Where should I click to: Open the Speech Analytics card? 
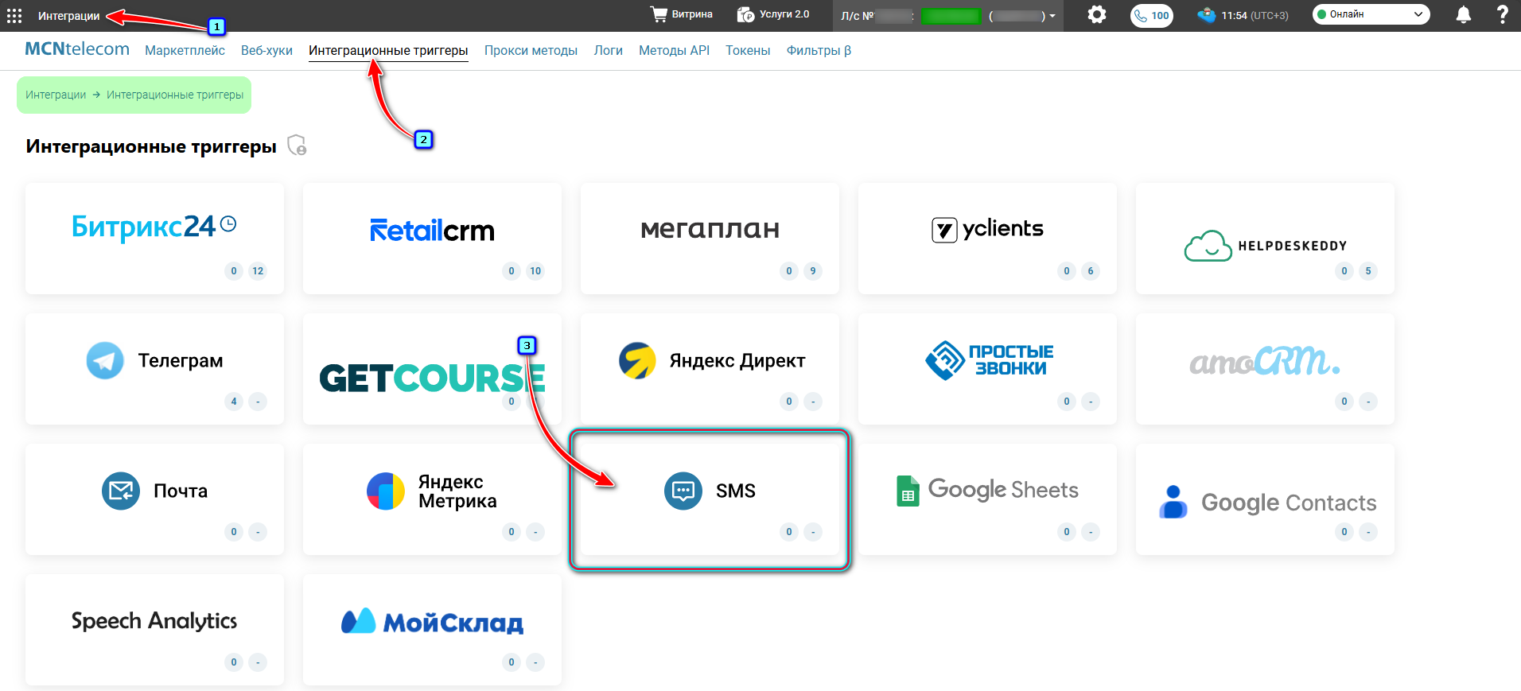tap(154, 630)
